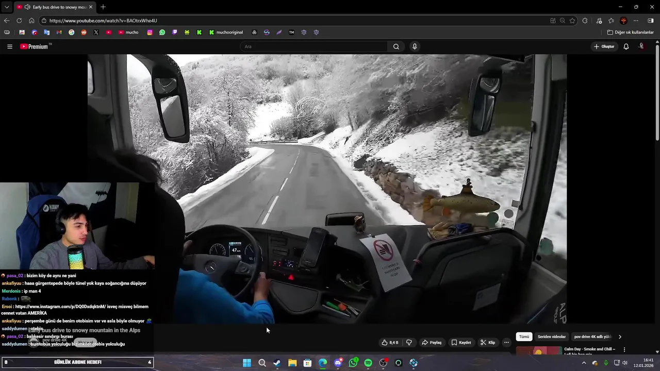This screenshot has height=371, width=660.
Task: Open the YouTube hamburger guide menu
Action: point(9,46)
